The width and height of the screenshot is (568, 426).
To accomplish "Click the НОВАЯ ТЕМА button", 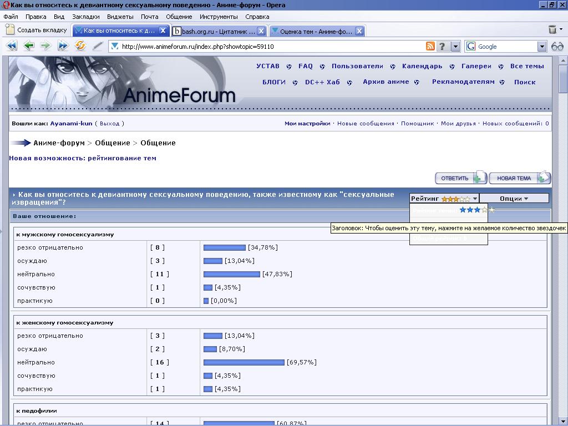I will pos(520,178).
